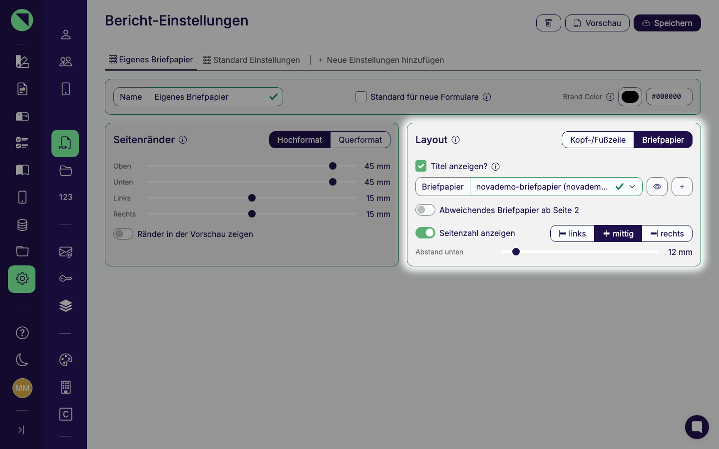Select the Eigenes Briefpapier tab
Viewport: 719px width, 449px height.
click(151, 59)
